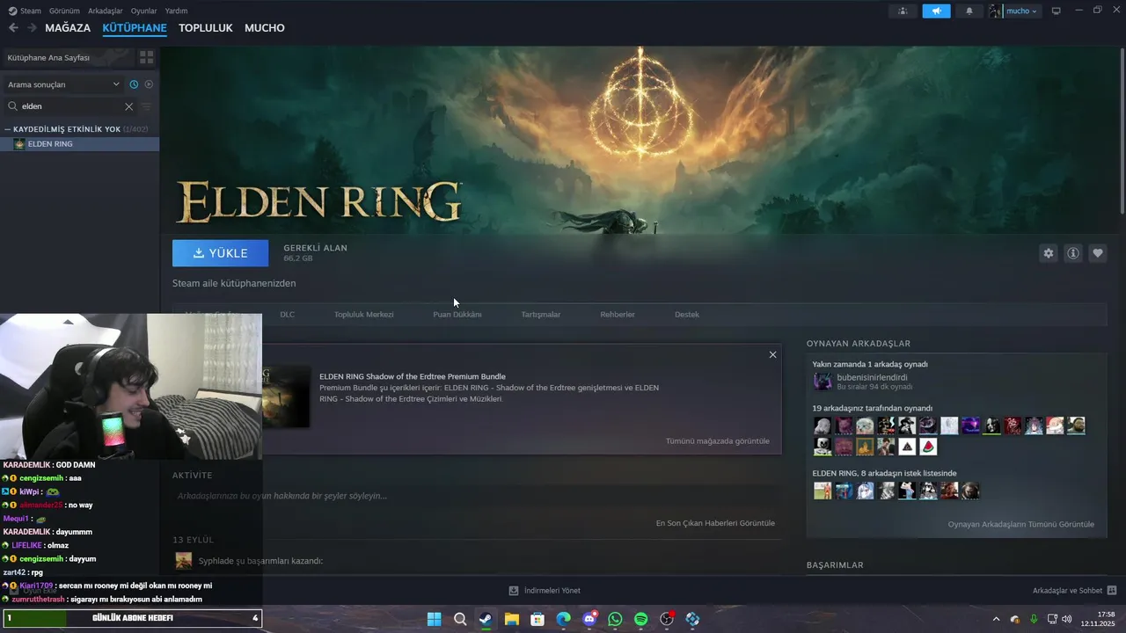
Task: Click the library search field containing elden
Action: click(x=70, y=106)
